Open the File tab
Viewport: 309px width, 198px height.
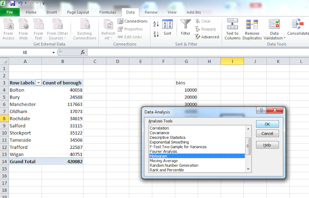pos(10,12)
